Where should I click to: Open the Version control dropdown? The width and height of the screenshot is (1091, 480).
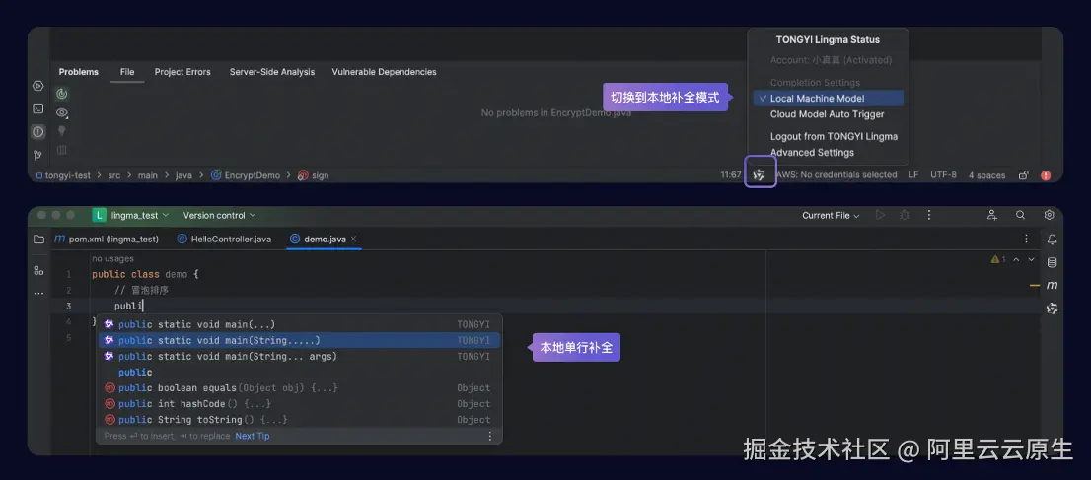[x=219, y=215]
